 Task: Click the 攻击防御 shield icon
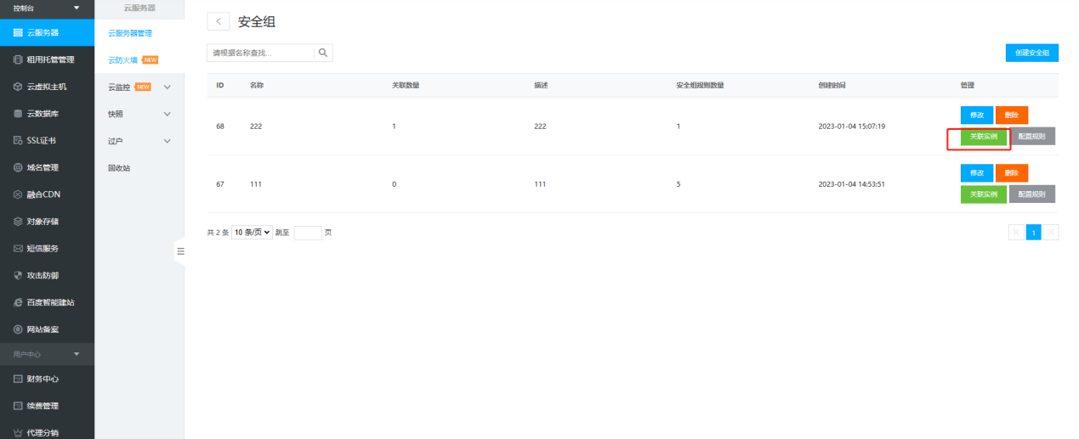coord(18,276)
